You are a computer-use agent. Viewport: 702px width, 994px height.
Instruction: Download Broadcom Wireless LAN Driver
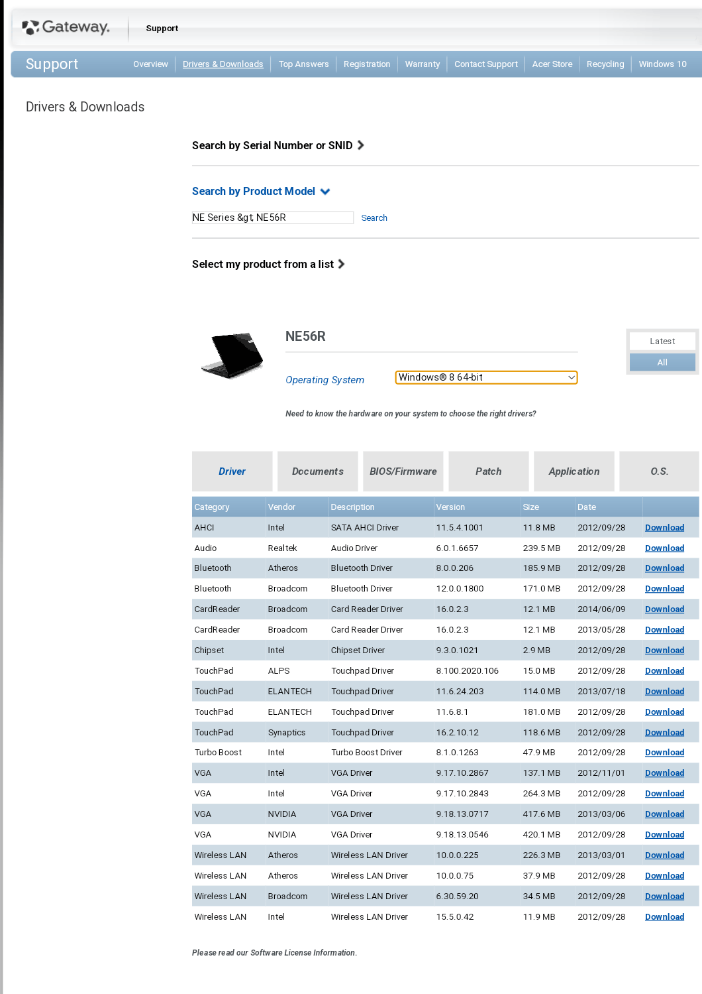tap(665, 897)
